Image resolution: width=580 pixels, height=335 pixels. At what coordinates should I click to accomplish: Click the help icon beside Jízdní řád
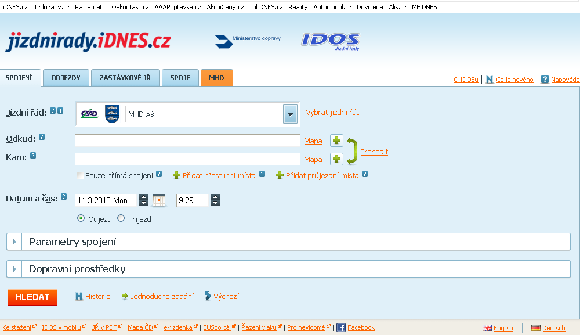point(53,111)
